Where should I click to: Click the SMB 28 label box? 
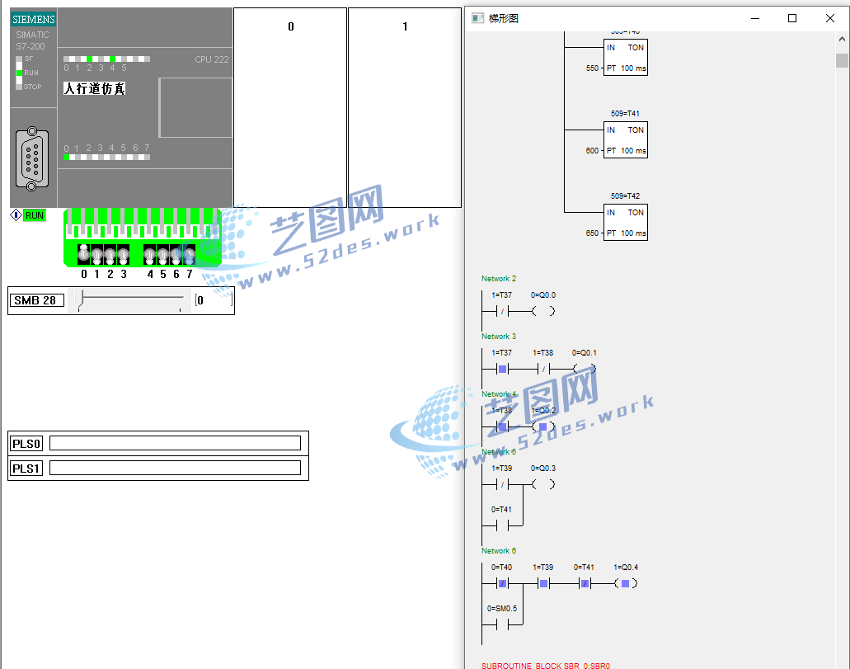point(36,300)
